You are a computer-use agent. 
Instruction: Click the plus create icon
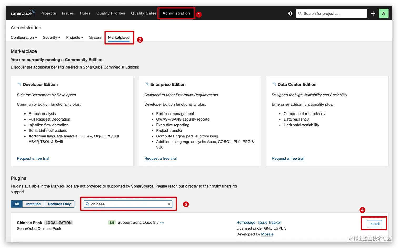click(373, 13)
